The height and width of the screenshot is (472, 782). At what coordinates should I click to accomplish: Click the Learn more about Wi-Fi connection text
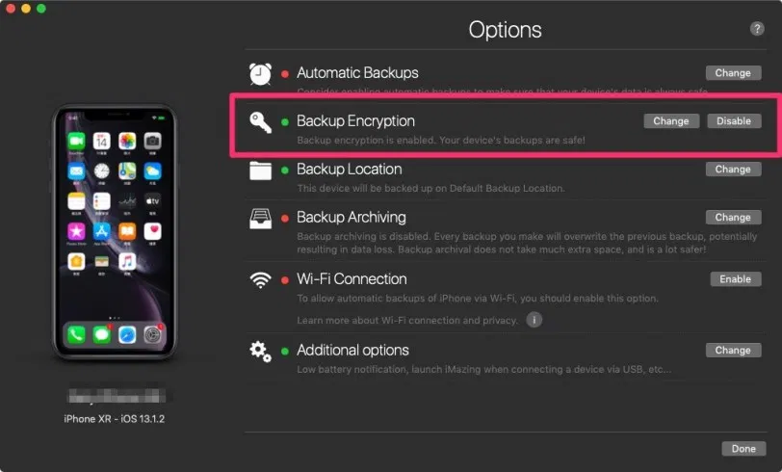[x=407, y=321]
